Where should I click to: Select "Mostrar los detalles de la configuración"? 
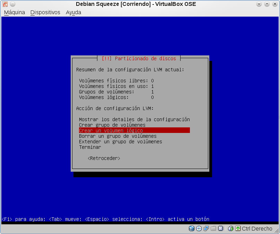(134, 119)
